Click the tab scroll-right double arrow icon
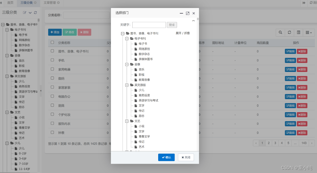This screenshot has width=317, height=173. pos(304,3)
